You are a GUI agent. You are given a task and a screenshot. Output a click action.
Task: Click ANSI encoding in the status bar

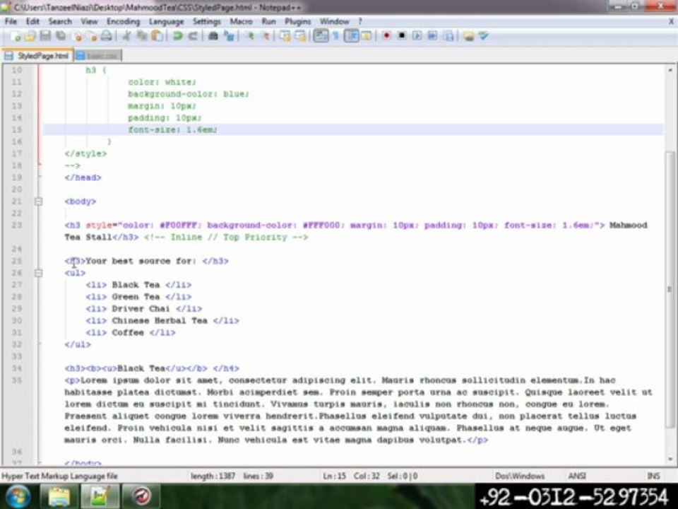577,476
